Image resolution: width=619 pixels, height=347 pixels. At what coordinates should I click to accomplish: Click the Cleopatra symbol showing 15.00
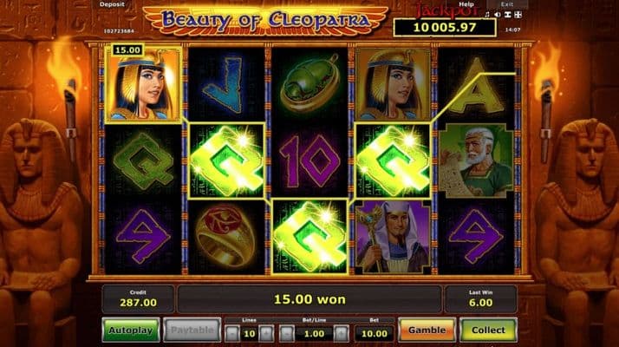pos(144,84)
